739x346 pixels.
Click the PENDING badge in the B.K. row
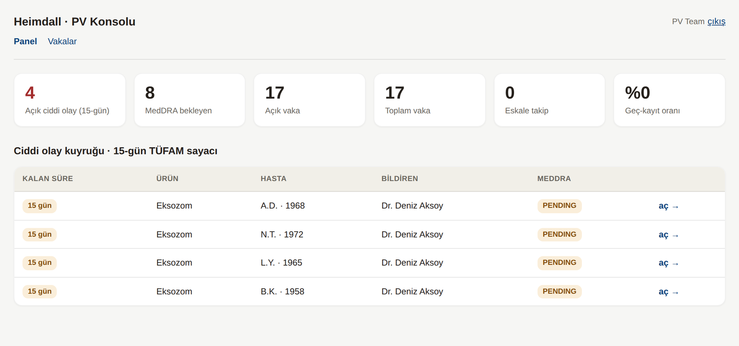tap(559, 291)
